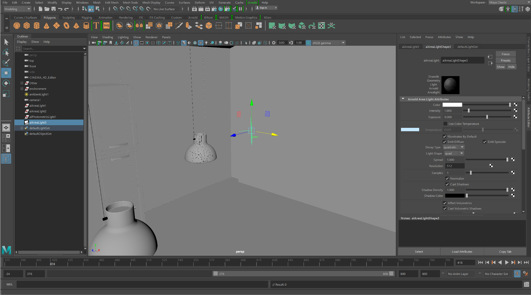Click the Load Attributes button
Image resolution: width=531 pixels, height=295 pixels.
pyautogui.click(x=462, y=251)
